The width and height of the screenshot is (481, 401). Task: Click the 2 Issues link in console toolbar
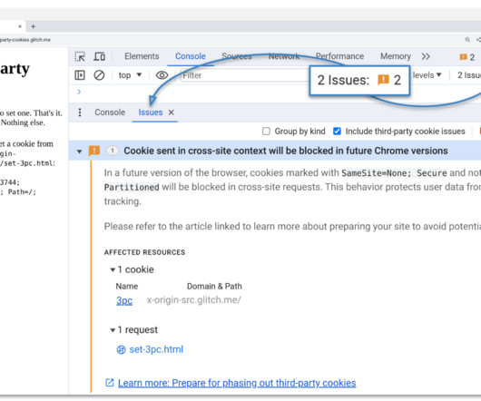pos(468,75)
